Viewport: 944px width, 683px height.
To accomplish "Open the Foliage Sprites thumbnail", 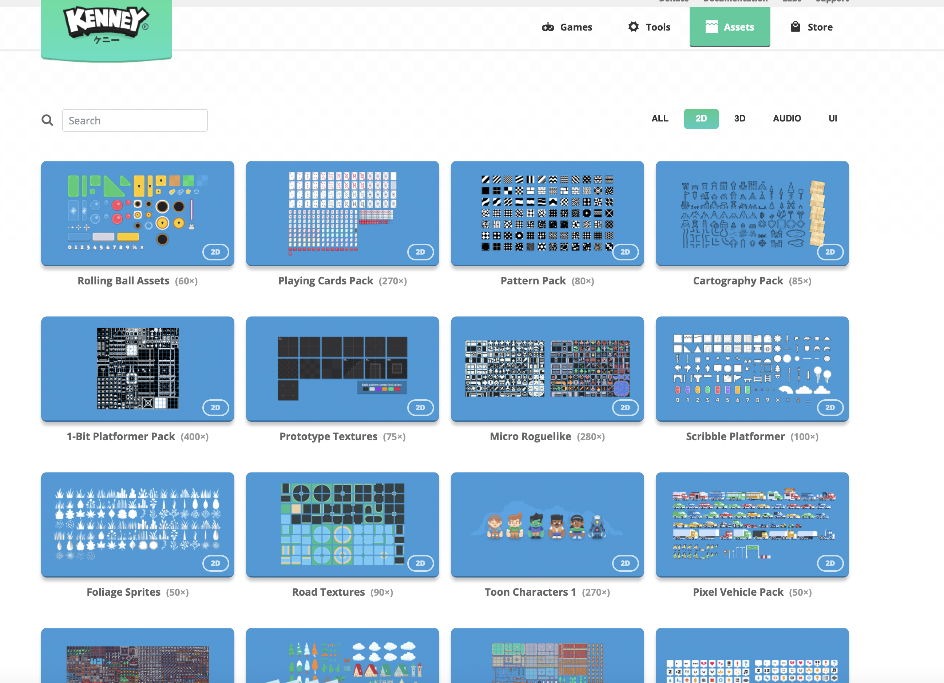I will [138, 524].
